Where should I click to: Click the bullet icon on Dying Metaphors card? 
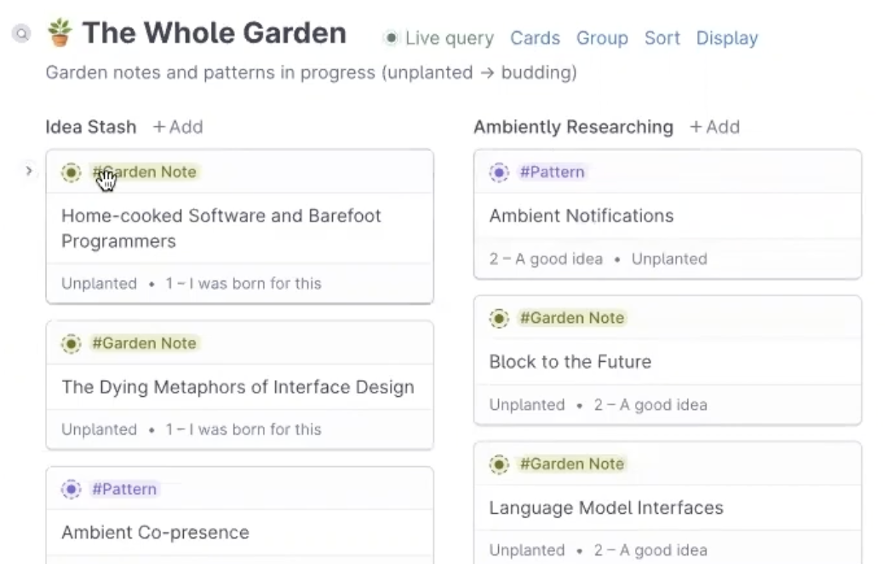click(72, 343)
